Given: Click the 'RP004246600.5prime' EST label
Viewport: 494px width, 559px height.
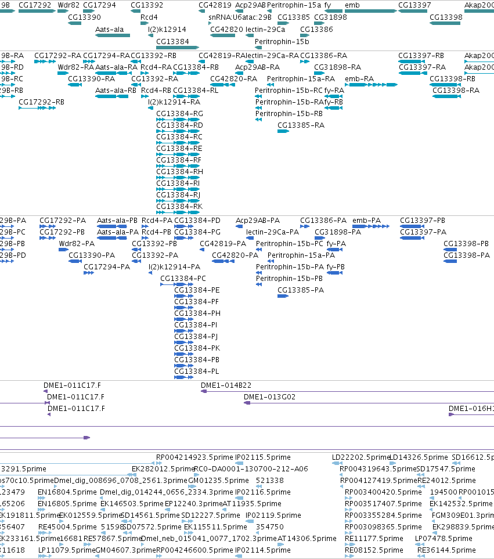Looking at the screenshot, I should 194,550.
